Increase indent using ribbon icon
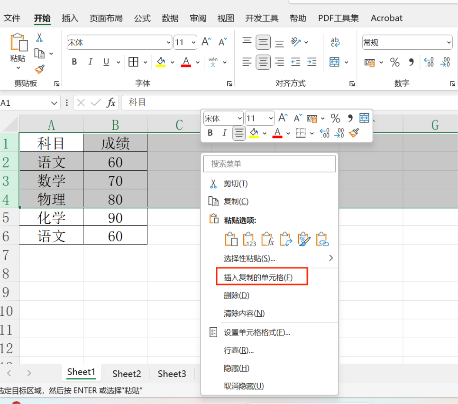 (312, 62)
